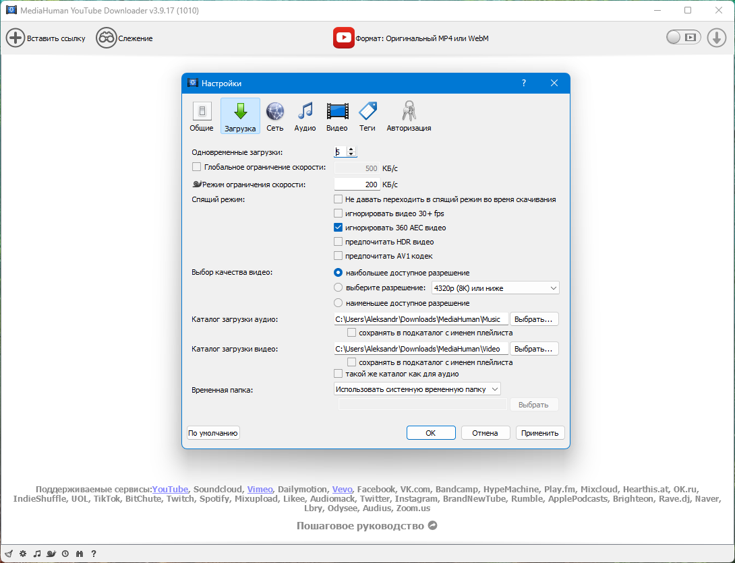Click the По умолчанию button
Screen dimensions: 735x563
[213, 433]
